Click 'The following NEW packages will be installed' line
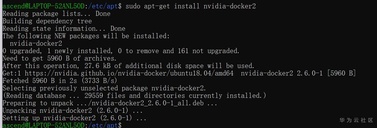This screenshot has width=377, height=128. pos(86,36)
